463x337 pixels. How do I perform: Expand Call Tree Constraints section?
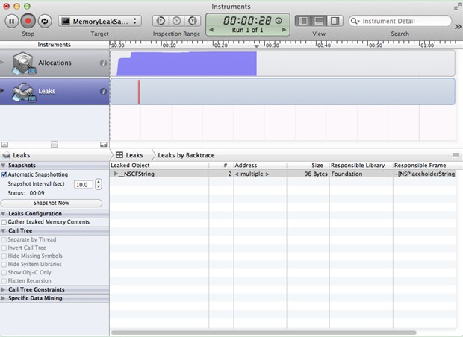pos(3,289)
